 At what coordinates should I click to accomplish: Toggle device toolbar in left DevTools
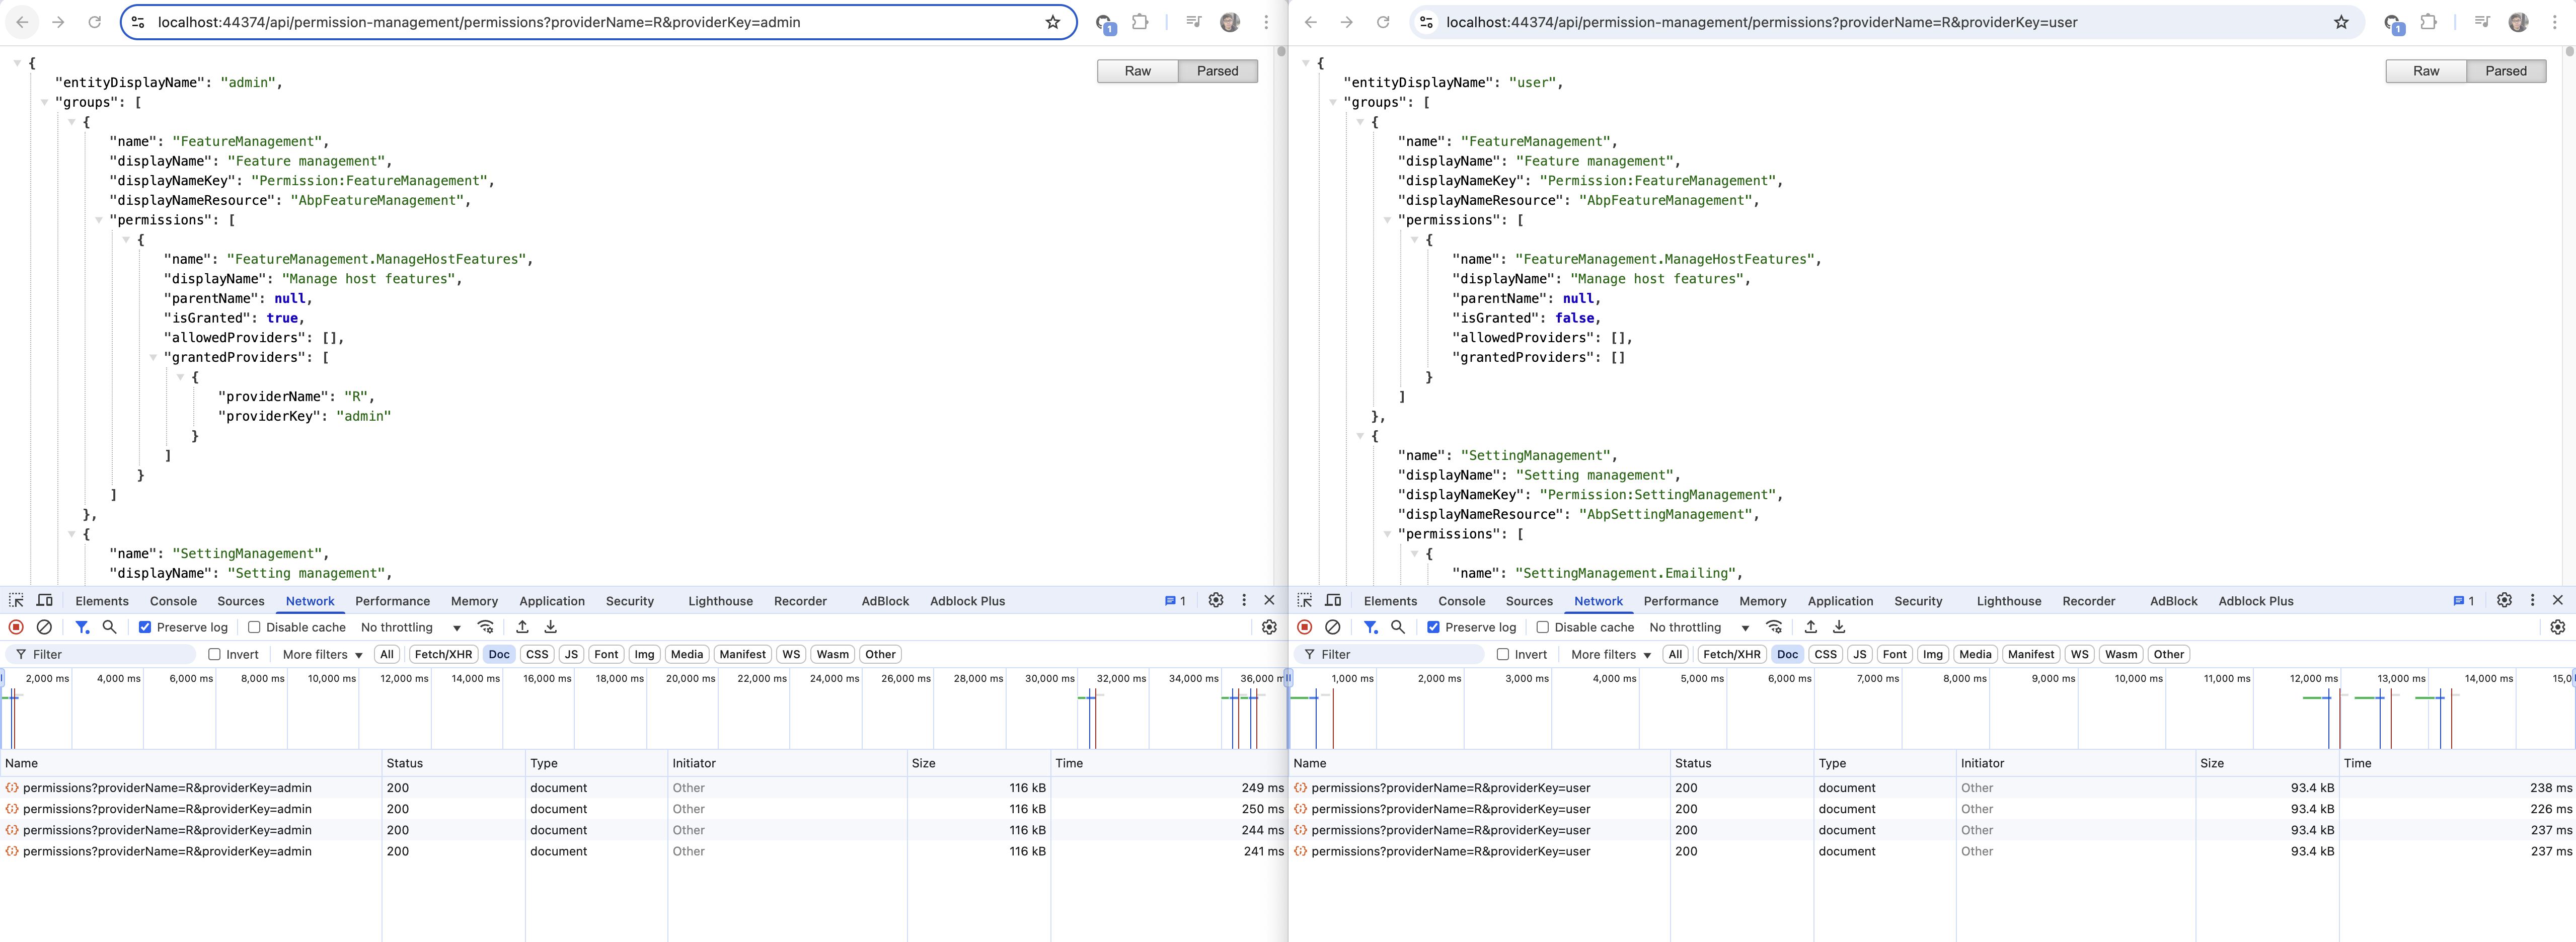tap(45, 600)
